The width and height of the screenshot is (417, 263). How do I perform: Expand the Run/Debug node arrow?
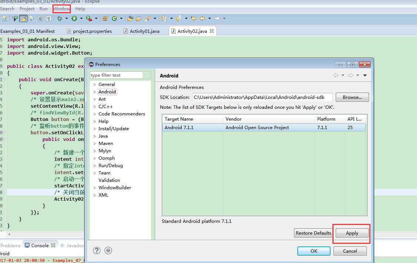pyautogui.click(x=95, y=166)
